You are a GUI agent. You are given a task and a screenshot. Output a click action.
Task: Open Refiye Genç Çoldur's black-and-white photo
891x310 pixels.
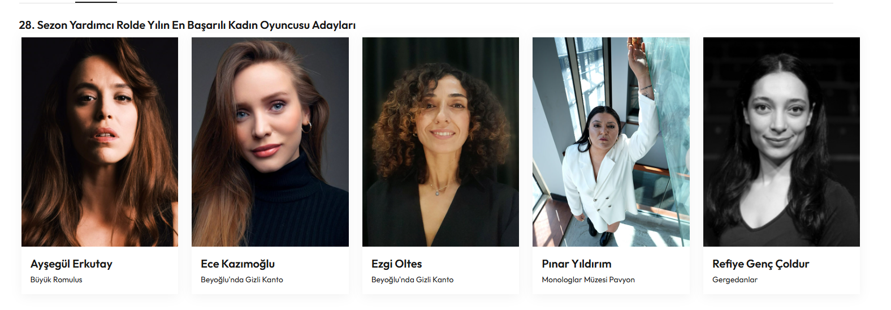point(781,142)
